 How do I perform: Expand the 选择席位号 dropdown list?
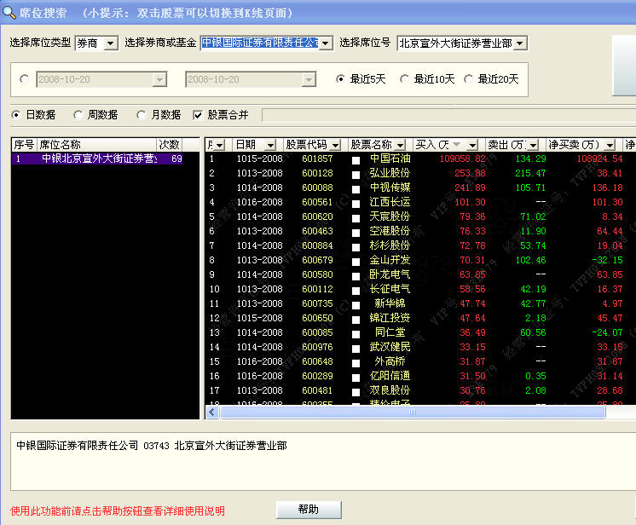pos(520,43)
